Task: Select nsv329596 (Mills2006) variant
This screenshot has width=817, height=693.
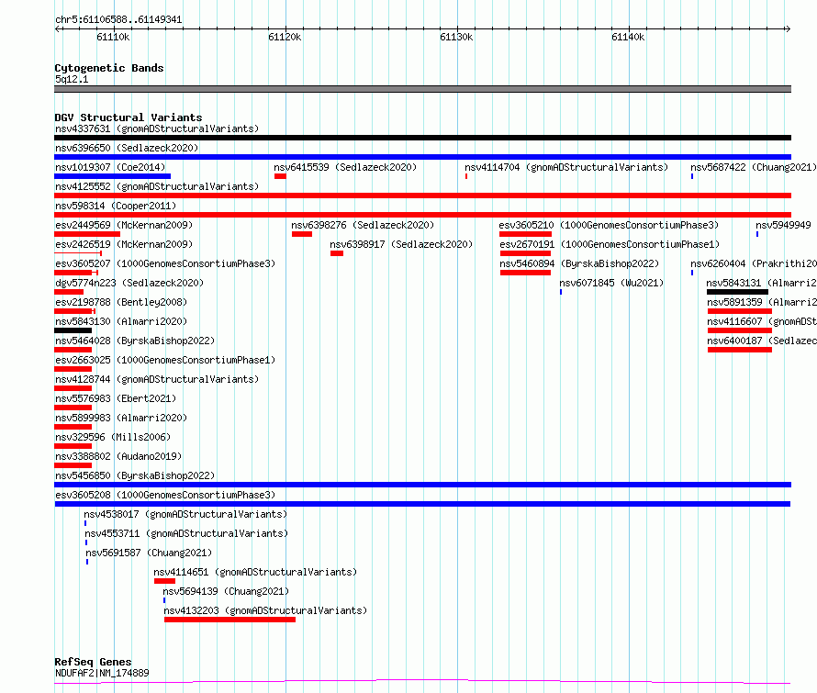Action: [x=113, y=437]
